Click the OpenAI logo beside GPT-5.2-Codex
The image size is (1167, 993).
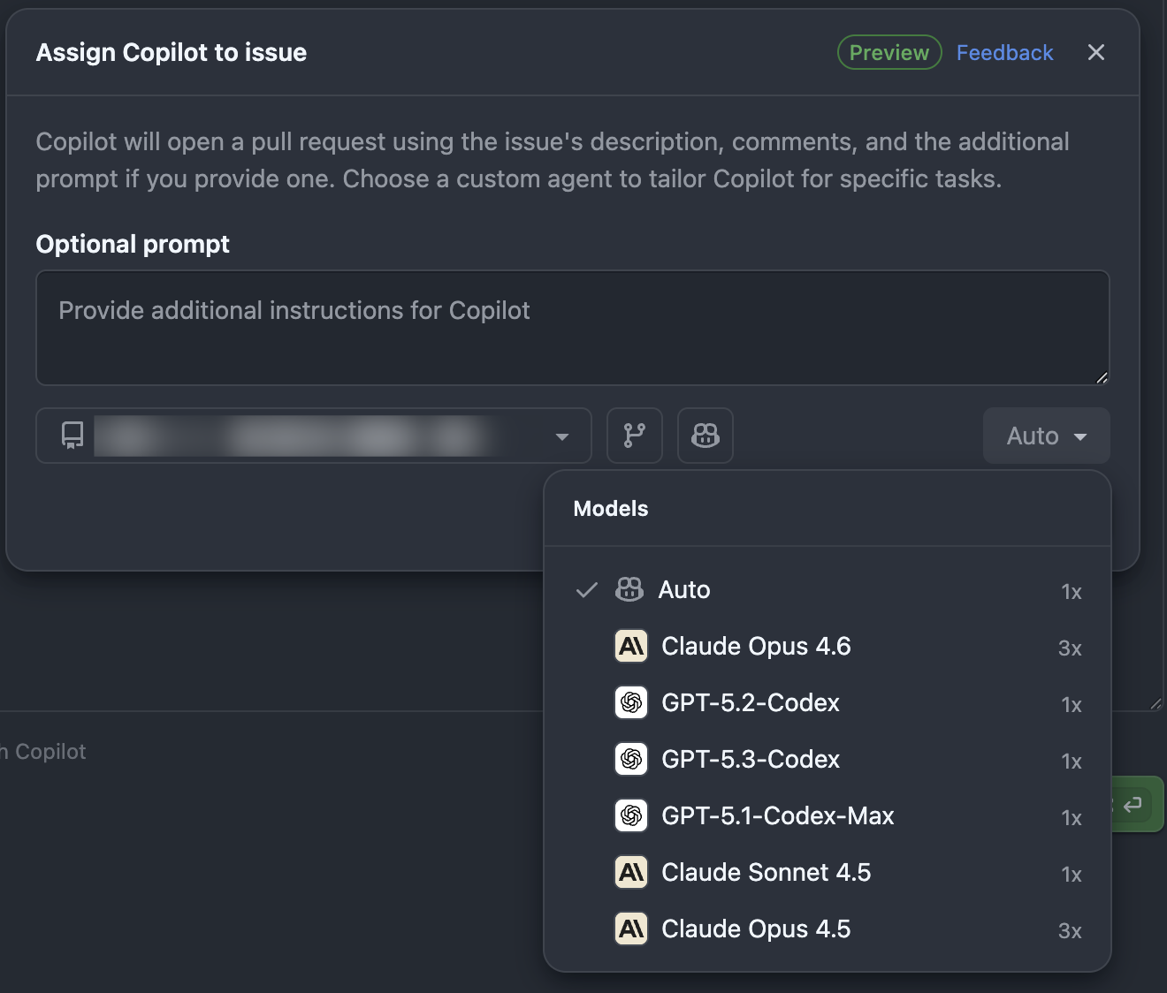[631, 702]
